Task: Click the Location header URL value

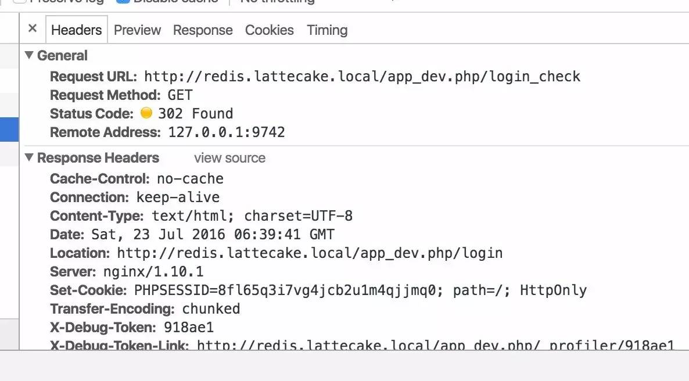Action: coord(310,253)
